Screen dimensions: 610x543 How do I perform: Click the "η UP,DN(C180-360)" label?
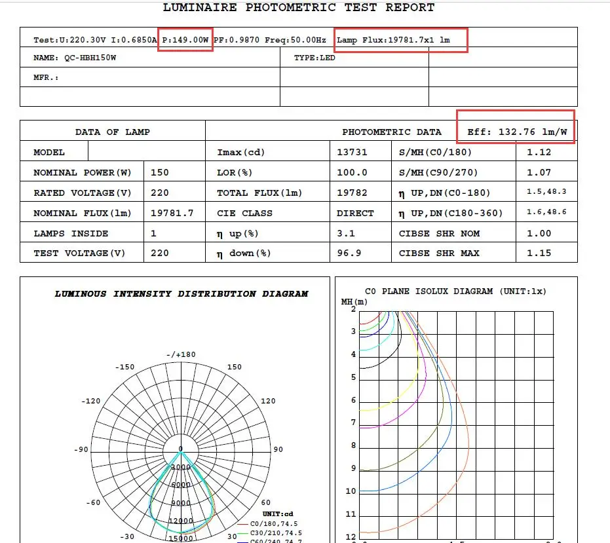(451, 214)
